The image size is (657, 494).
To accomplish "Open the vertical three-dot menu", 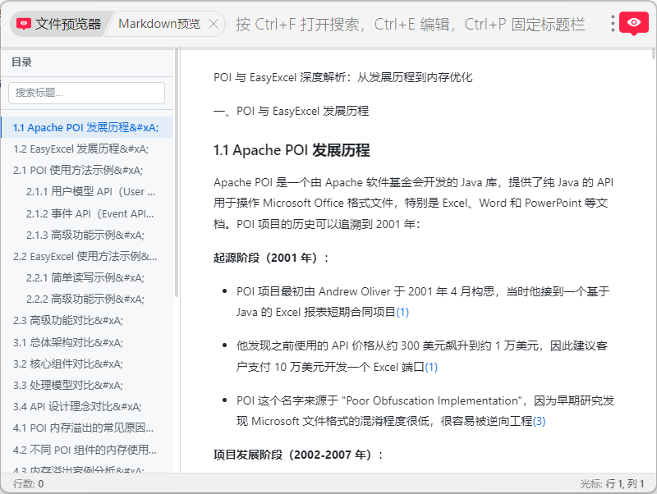I will click(x=613, y=24).
